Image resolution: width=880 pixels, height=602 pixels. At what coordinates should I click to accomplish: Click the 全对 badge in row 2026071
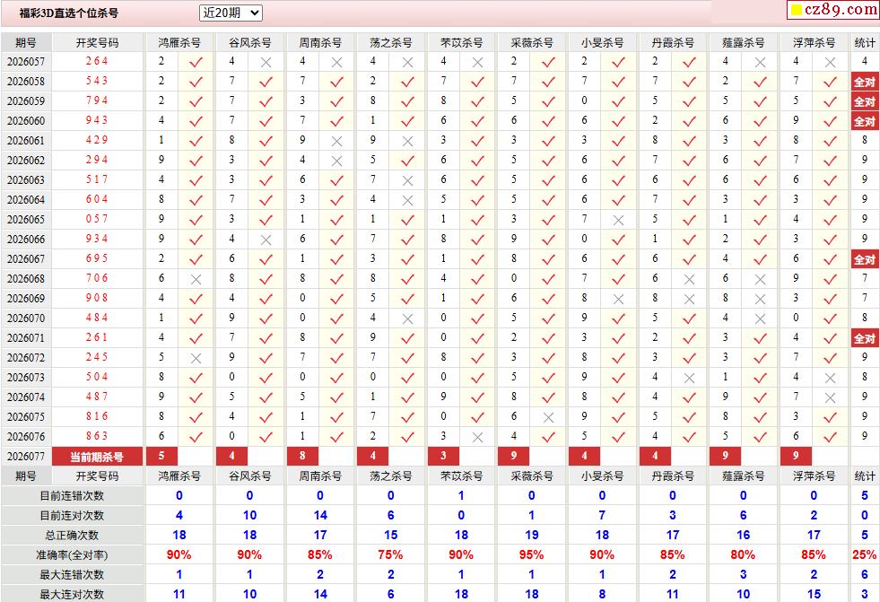[864, 338]
